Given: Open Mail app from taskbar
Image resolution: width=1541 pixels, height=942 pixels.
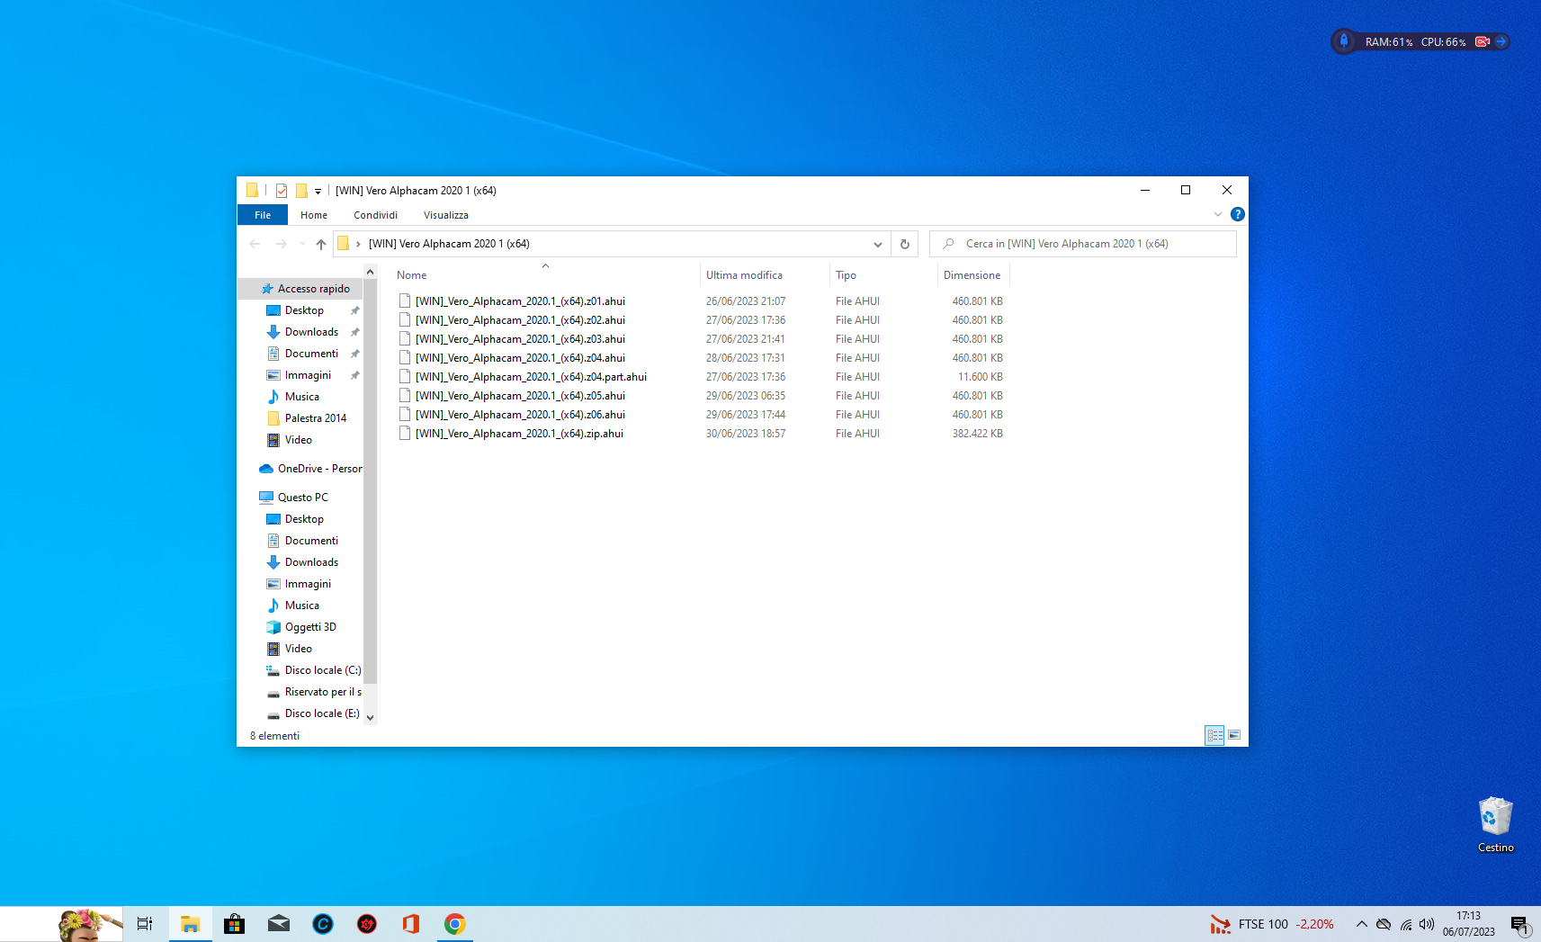Looking at the screenshot, I should [x=279, y=924].
